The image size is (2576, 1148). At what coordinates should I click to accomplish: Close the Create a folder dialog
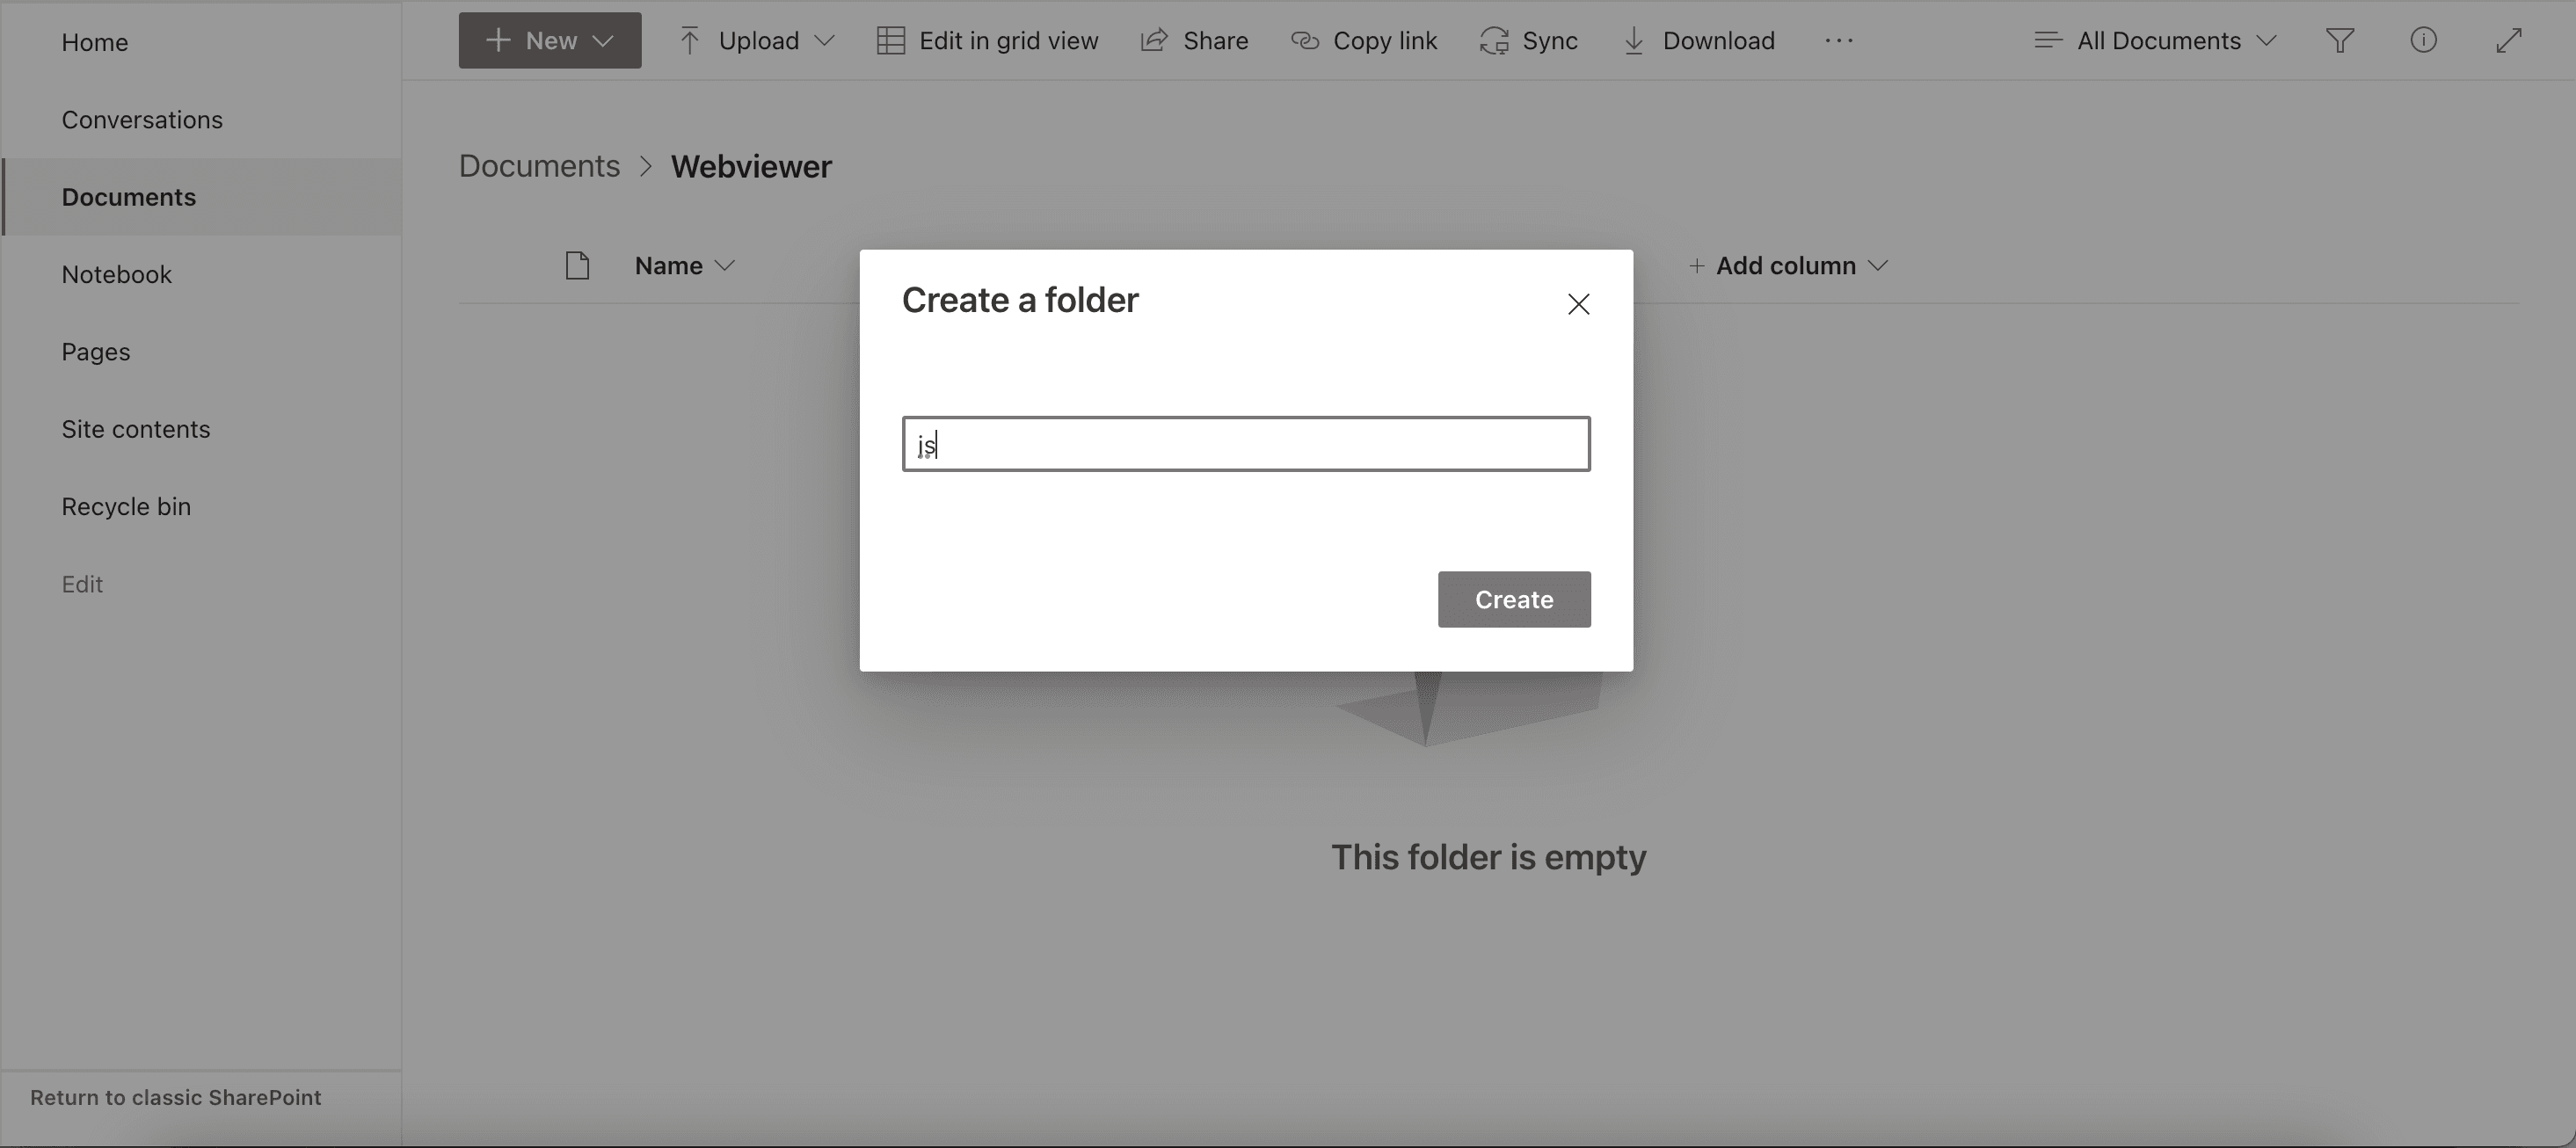1578,304
